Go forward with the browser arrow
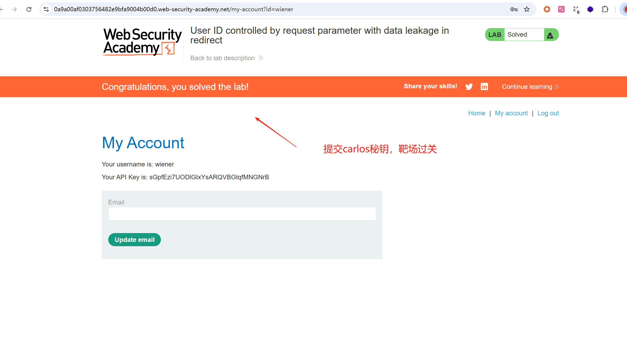 pos(14,9)
